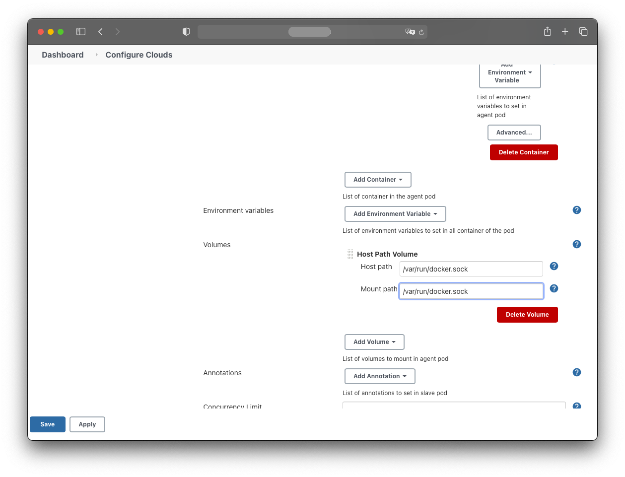Open a new browser tab
The width and height of the screenshot is (625, 477).
(565, 32)
